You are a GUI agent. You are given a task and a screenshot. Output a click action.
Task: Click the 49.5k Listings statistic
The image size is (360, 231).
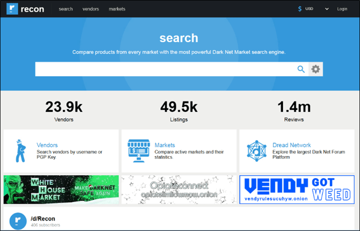(x=179, y=111)
